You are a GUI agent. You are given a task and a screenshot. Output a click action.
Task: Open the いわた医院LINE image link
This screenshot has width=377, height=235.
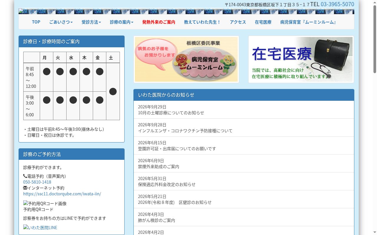[40, 227]
